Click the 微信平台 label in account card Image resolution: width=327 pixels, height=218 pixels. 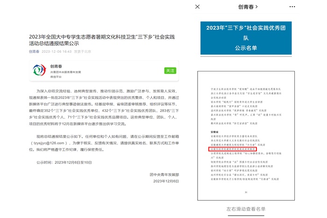(56, 77)
